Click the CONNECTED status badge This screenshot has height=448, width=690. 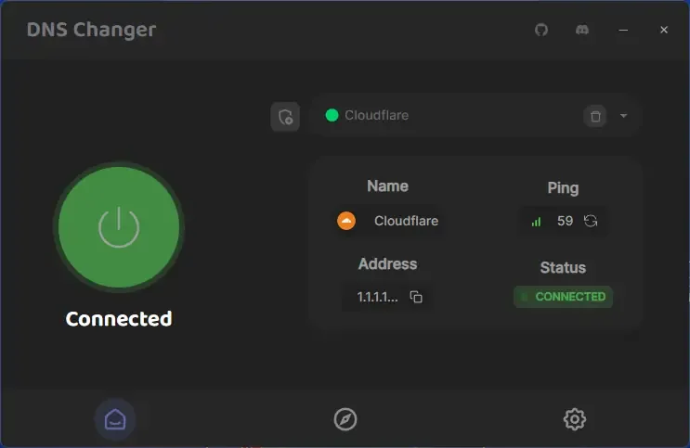coord(563,297)
